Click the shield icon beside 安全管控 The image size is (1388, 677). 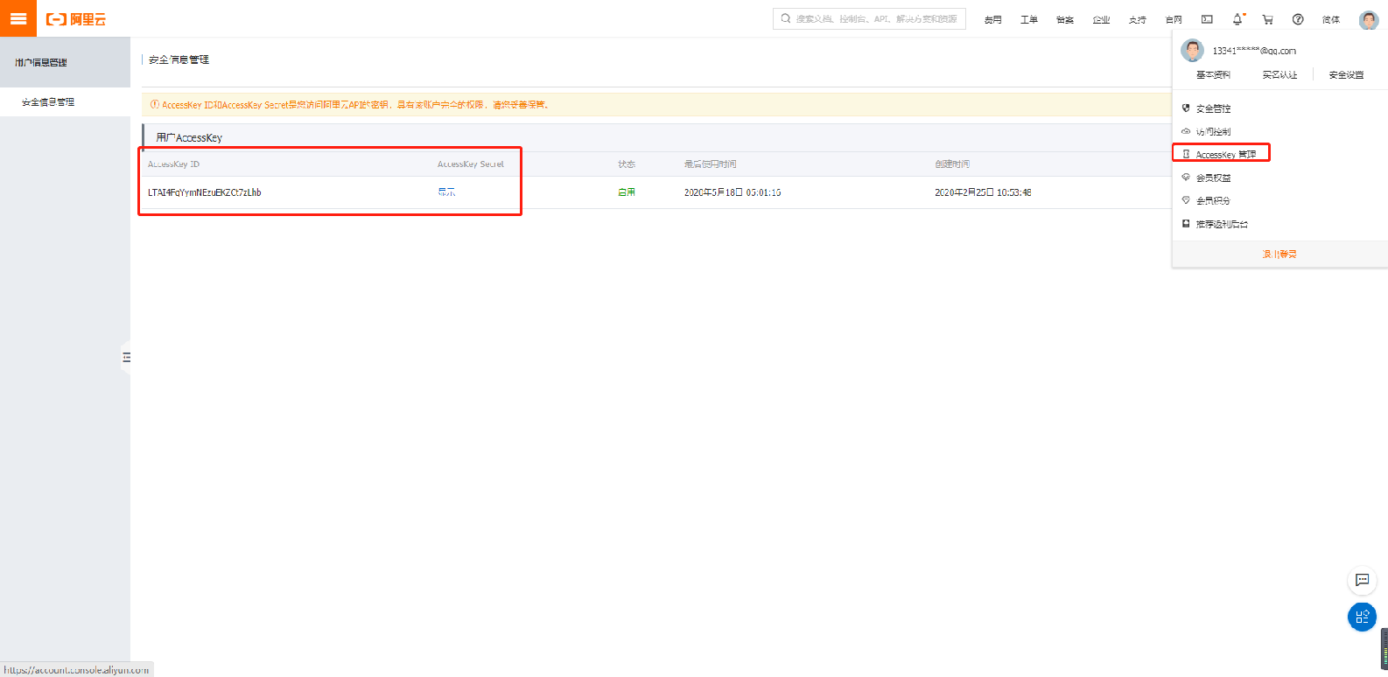(x=1186, y=108)
